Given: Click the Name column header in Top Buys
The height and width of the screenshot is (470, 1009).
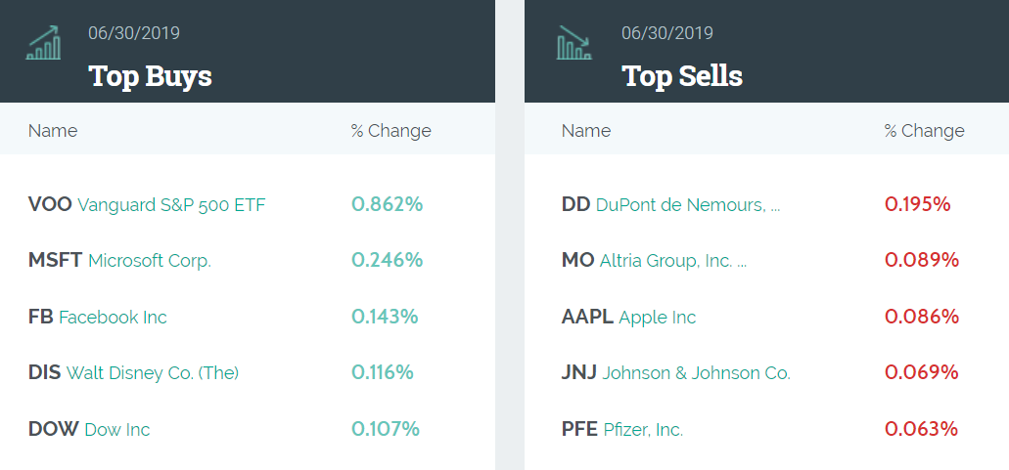Looking at the screenshot, I should point(53,131).
